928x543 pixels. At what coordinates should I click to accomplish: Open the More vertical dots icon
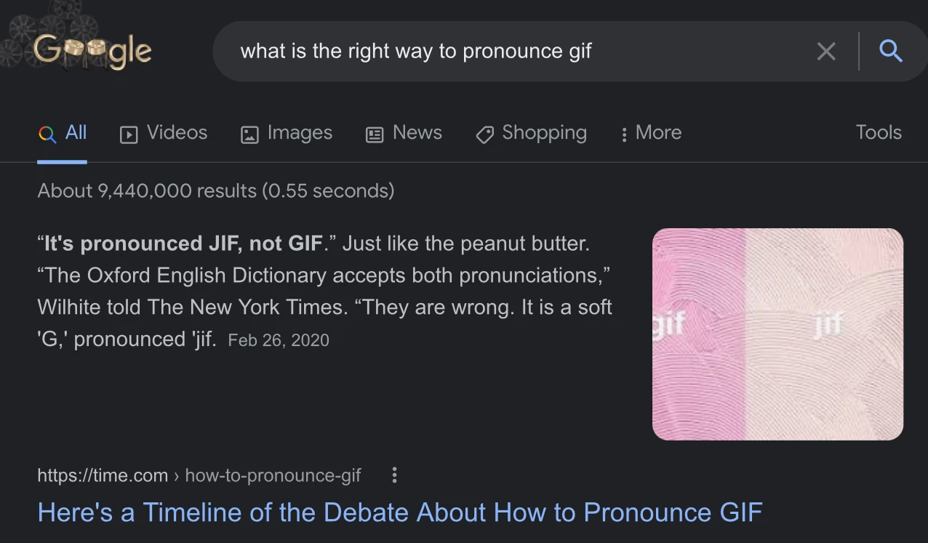tap(624, 134)
